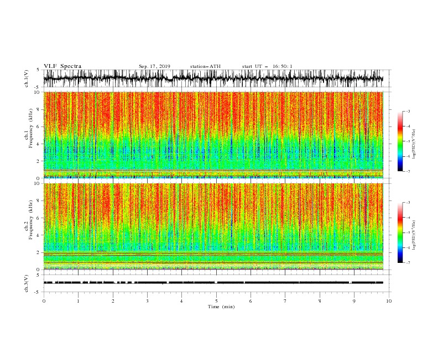This screenshot has width=438, height=338.
Task: Click the '-3' tick on ch.1 colorbar
Action: pyautogui.click(x=408, y=111)
